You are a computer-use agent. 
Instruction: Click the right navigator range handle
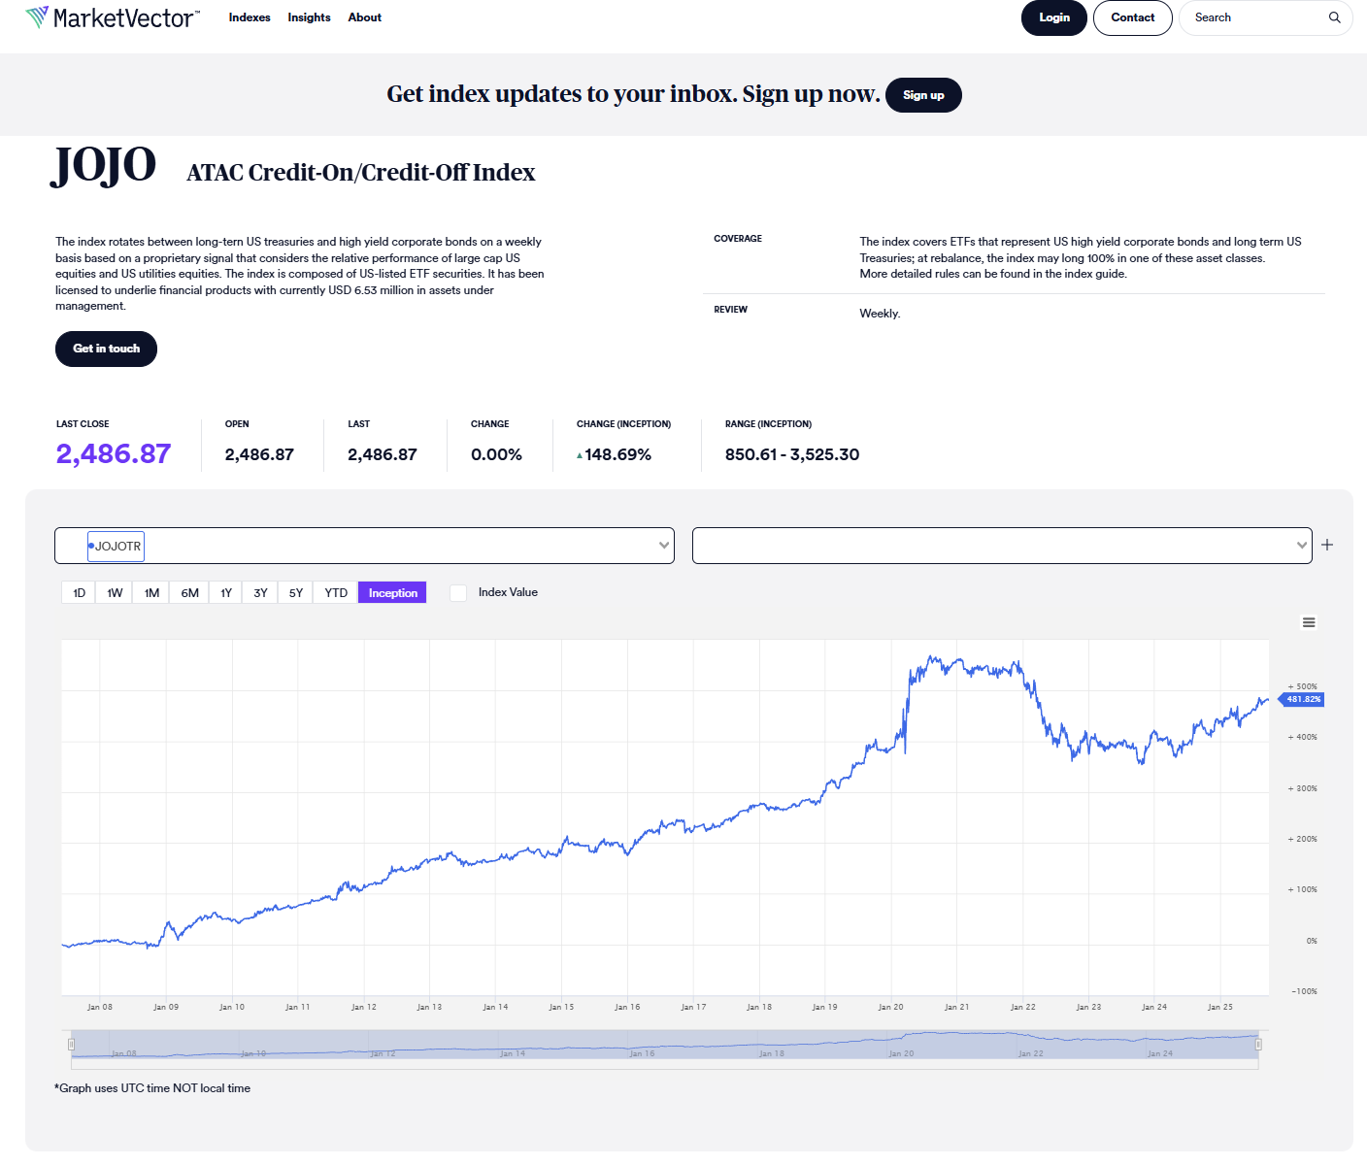[x=1258, y=1045]
